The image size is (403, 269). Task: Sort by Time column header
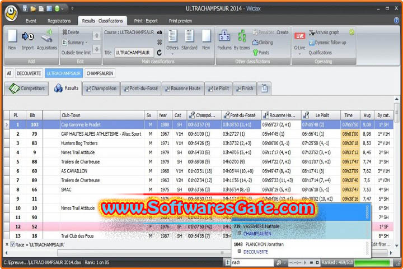tap(350, 115)
